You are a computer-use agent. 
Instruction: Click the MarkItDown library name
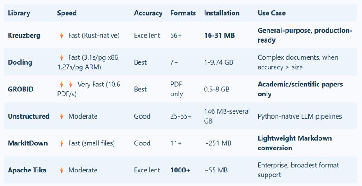pos(27,143)
